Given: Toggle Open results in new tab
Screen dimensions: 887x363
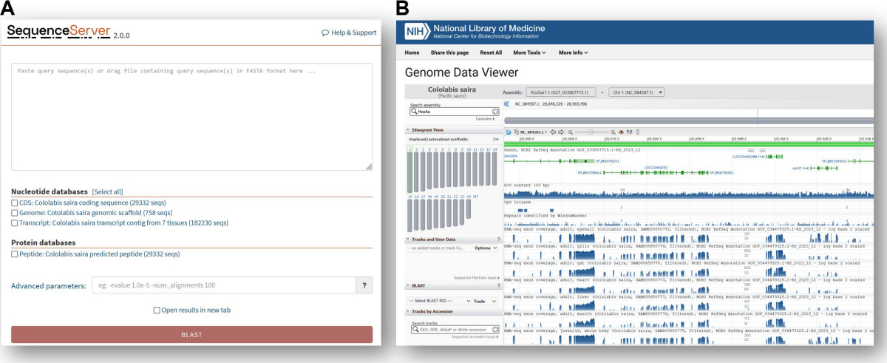Looking at the screenshot, I should tap(157, 311).
